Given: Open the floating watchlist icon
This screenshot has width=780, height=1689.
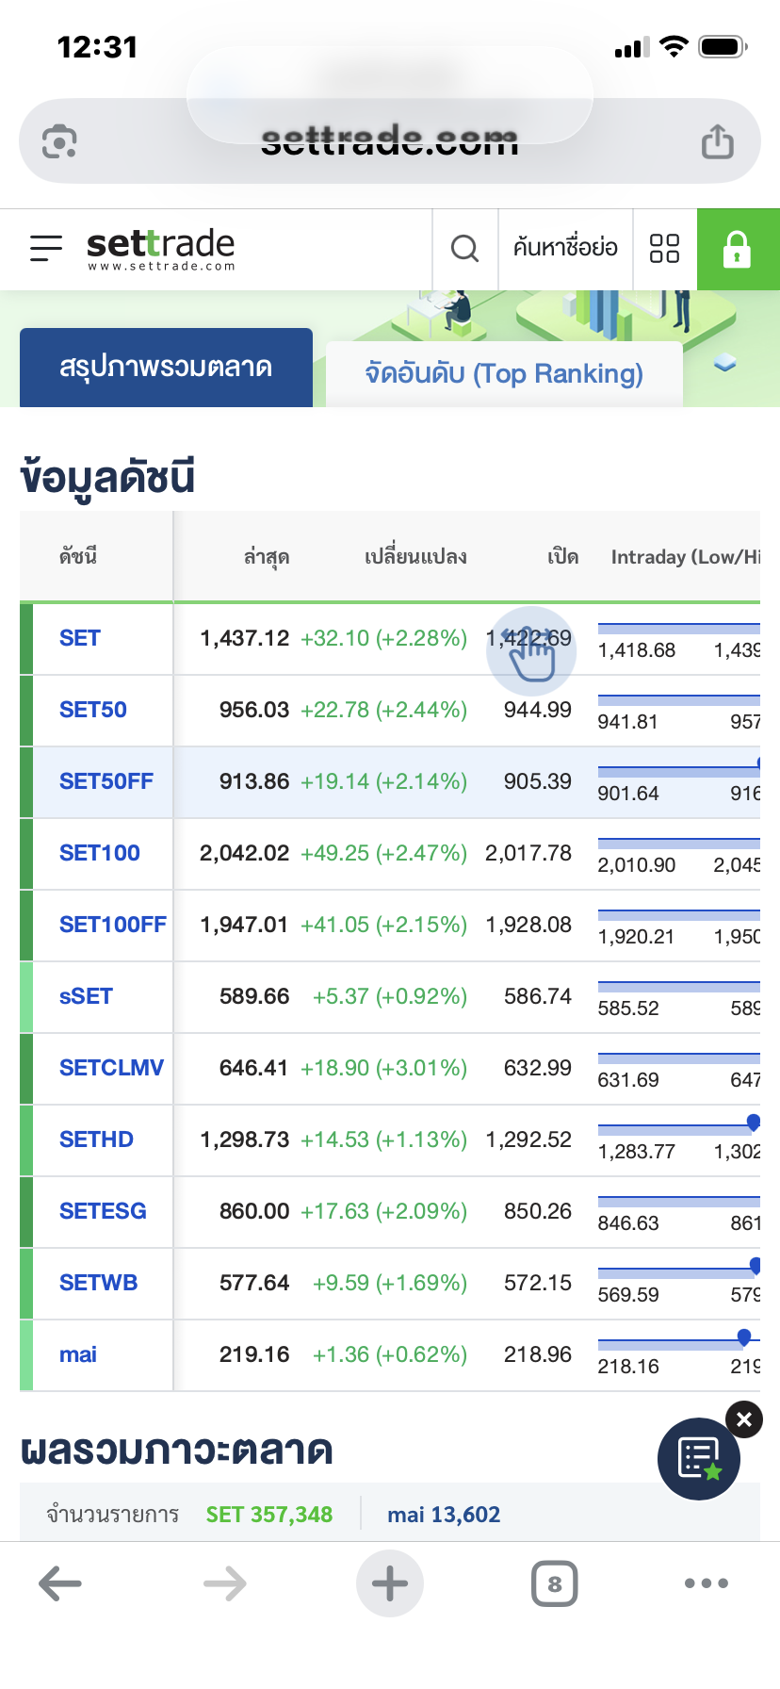Looking at the screenshot, I should (699, 1458).
